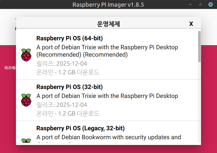This screenshot has width=217, height=153.
Task: Minimize the Raspberry Pi Imager window
Action: pyautogui.click(x=191, y=4)
